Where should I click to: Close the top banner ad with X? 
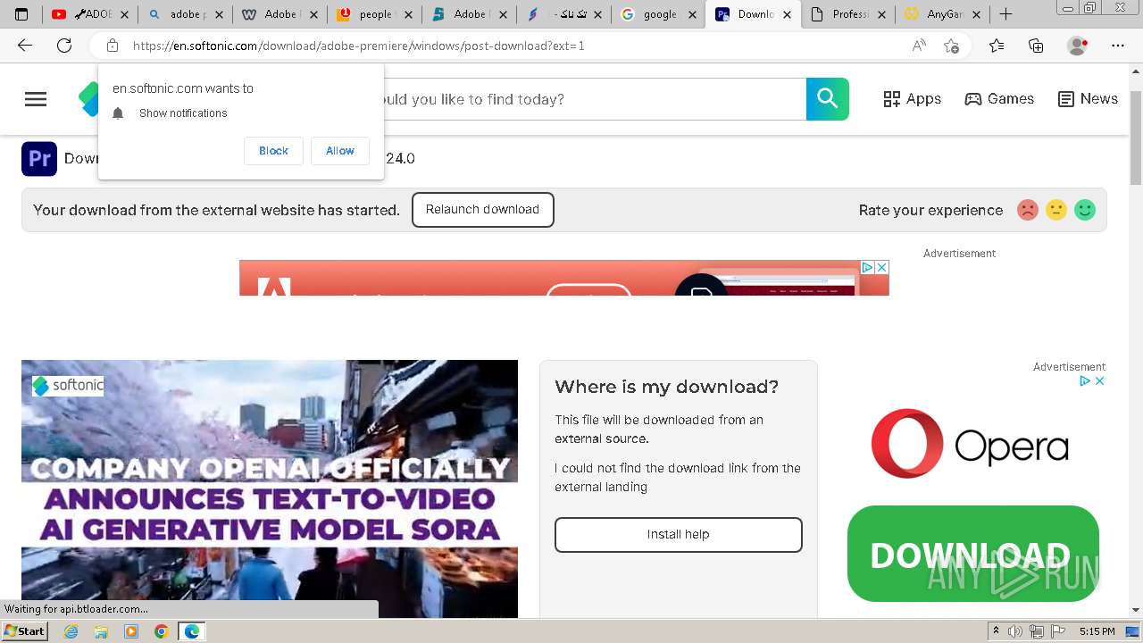[881, 267]
